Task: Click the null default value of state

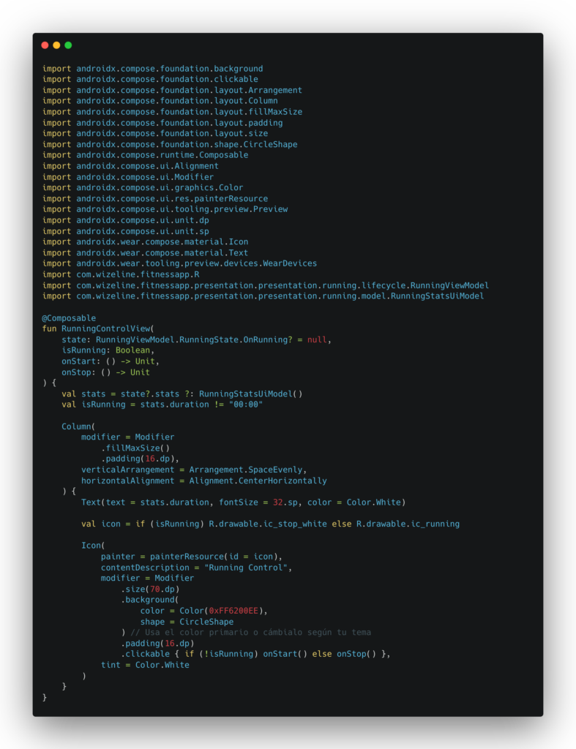Action: click(x=317, y=340)
